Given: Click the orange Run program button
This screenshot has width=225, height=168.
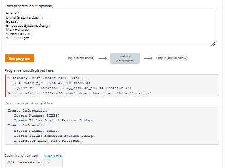Looking at the screenshot, I should (x=19, y=58).
